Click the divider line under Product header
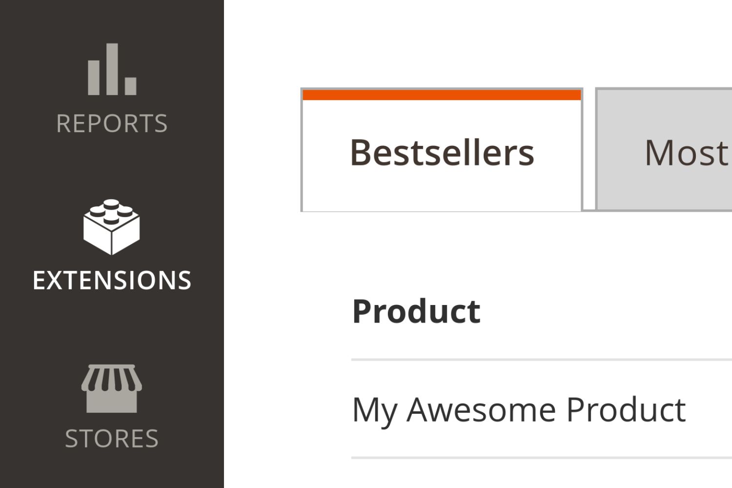 pos(542,360)
